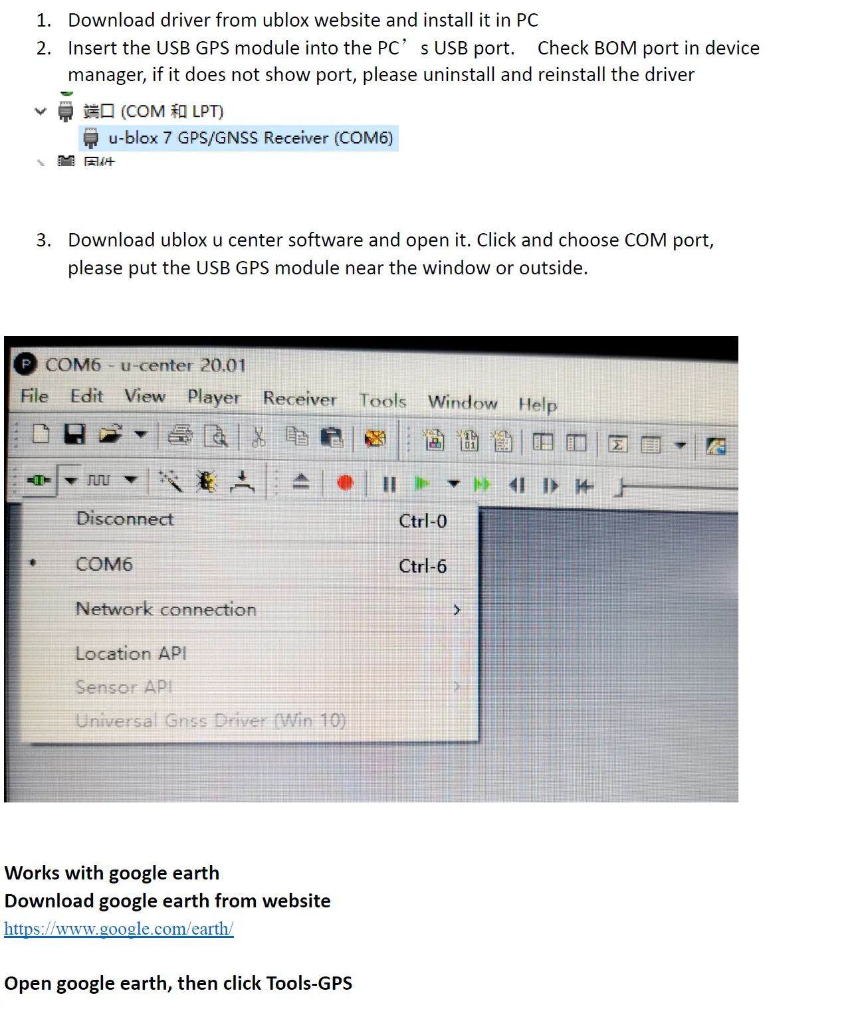Image resolution: width=854 pixels, height=1015 pixels.
Task: Click the Eject button in the player toolbar
Action: click(301, 482)
